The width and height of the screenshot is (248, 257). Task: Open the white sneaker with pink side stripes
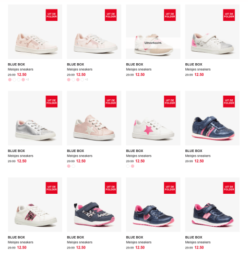pyautogui.click(x=35, y=205)
